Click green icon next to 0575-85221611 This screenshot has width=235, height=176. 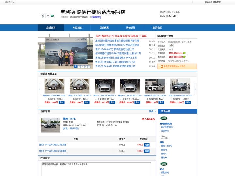(x=184, y=53)
